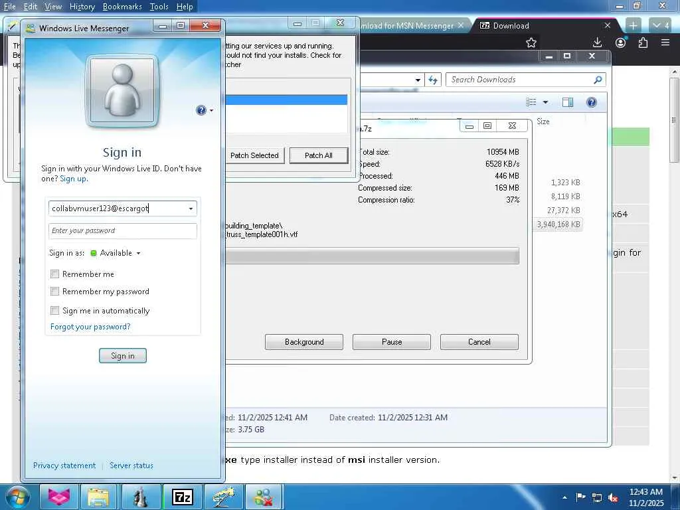Image resolution: width=680 pixels, height=510 pixels.
Task: Open browser hamburger menu icon
Action: point(665,42)
